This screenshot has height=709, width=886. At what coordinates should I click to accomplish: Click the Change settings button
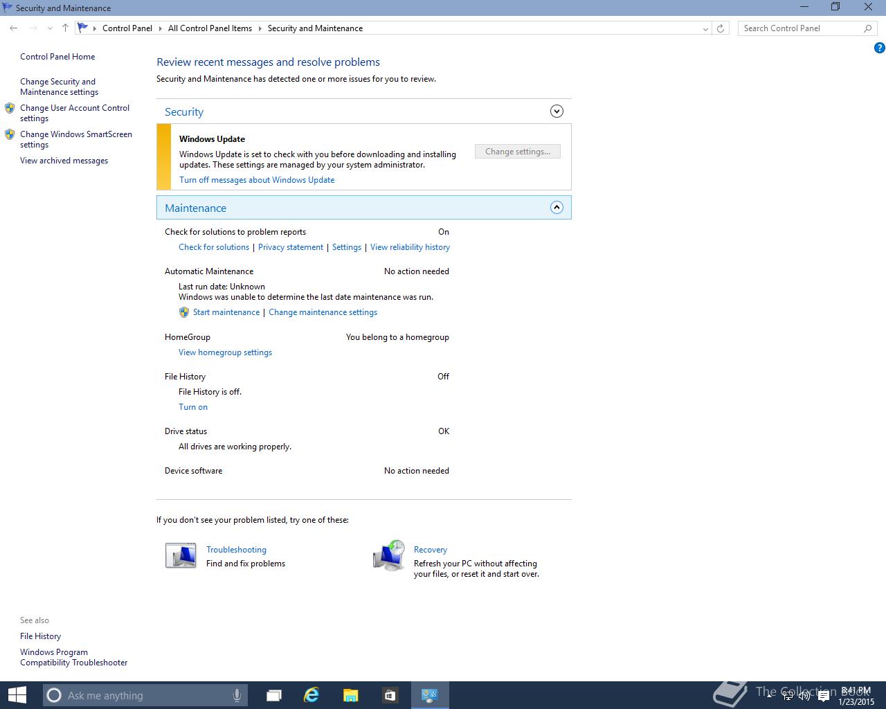518,152
